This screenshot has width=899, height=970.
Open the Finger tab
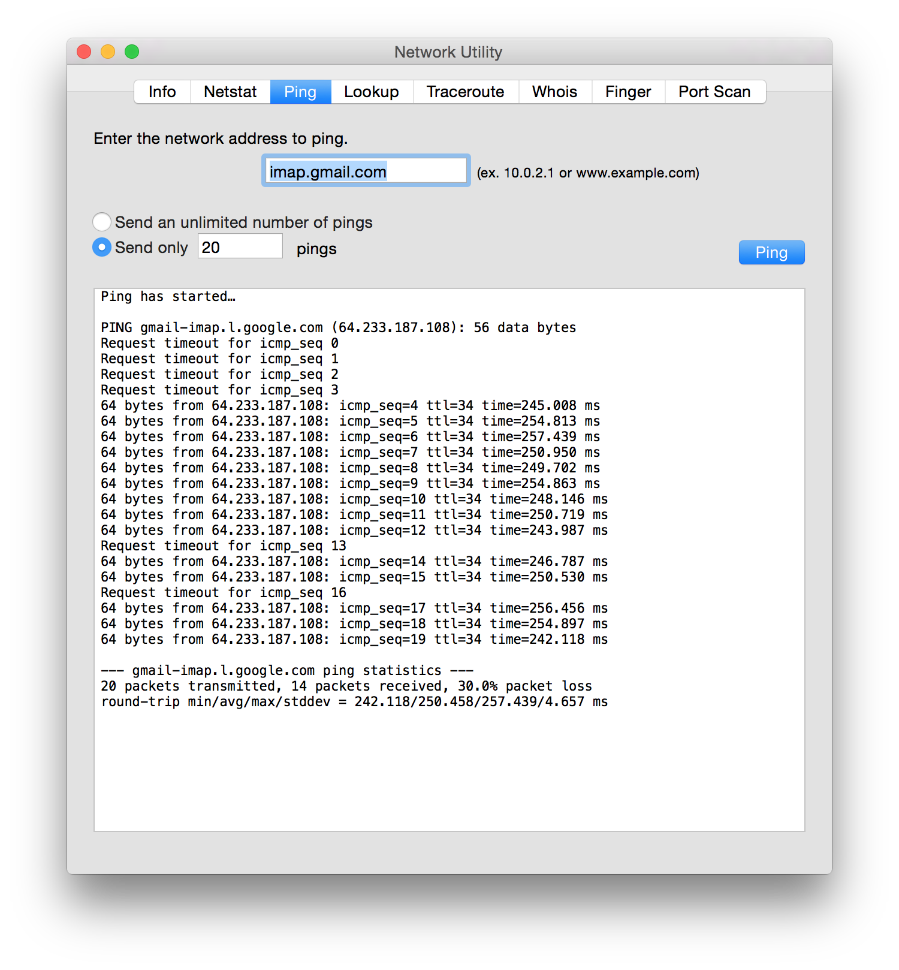click(x=628, y=92)
